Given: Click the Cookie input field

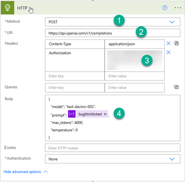Looking at the screenshot, I should pos(112,148).
